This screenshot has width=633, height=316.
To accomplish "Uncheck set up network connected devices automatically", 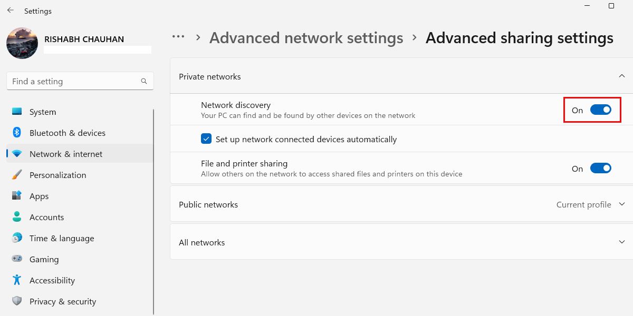I will tap(206, 139).
